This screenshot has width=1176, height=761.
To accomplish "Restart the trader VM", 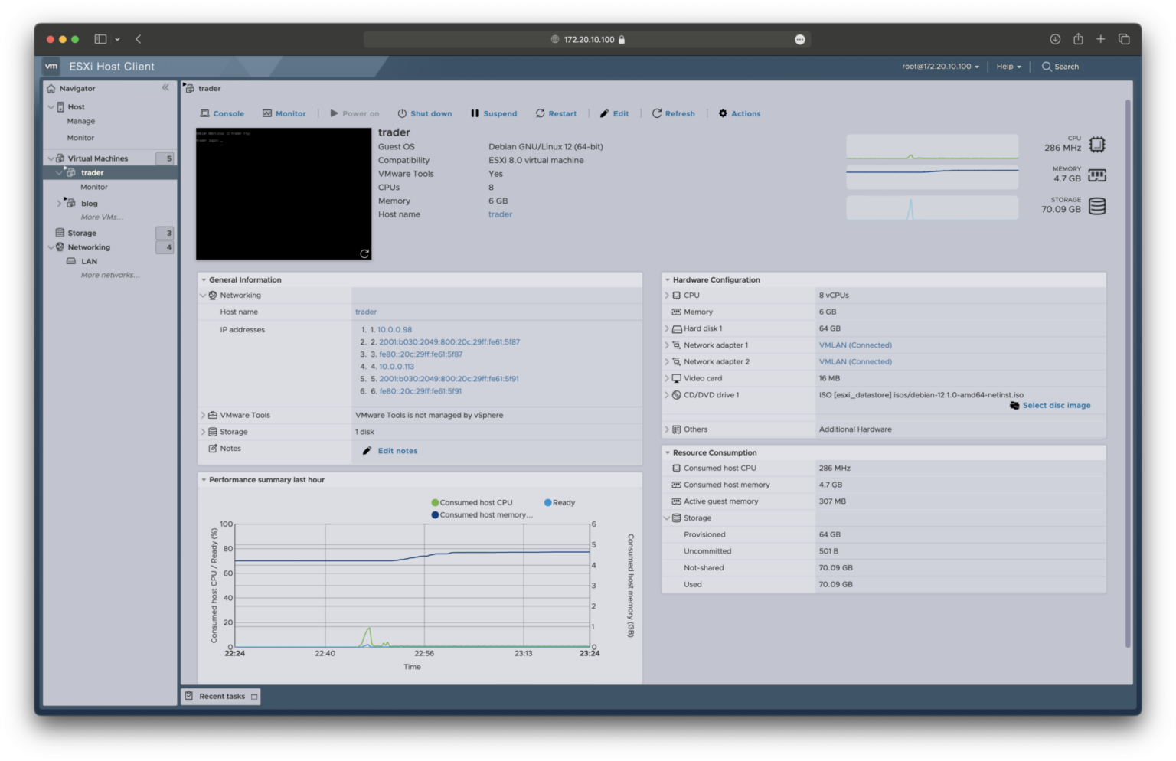I will click(x=556, y=113).
